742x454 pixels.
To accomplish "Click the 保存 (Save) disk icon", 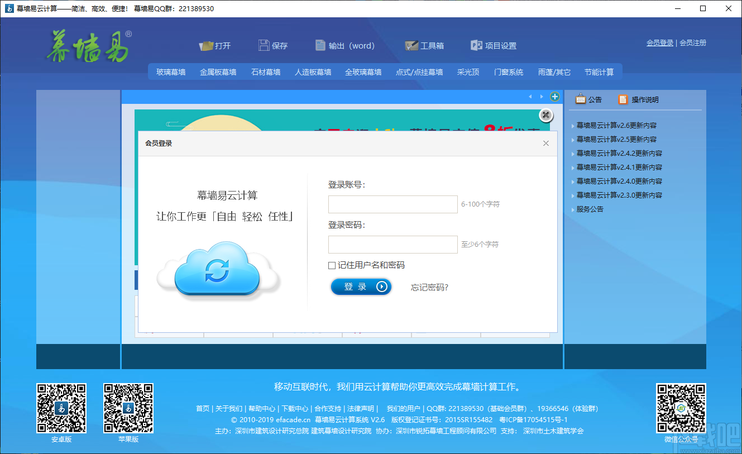I will click(x=262, y=45).
